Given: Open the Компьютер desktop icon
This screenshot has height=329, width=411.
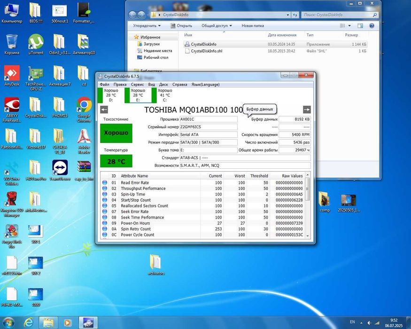Looking at the screenshot, I should (x=12, y=13).
